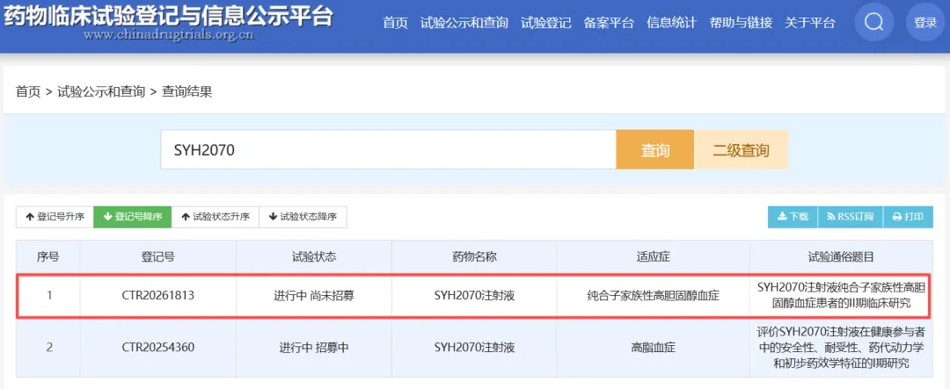Click SYH2070注射液 in row CTR20254360

click(474, 348)
